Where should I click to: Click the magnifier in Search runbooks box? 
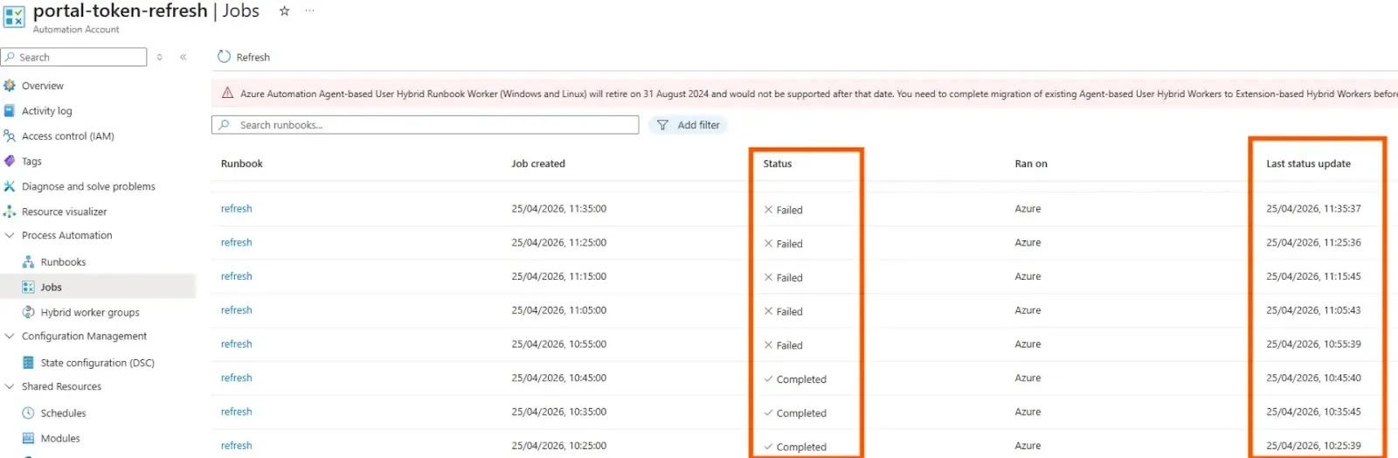coord(225,125)
